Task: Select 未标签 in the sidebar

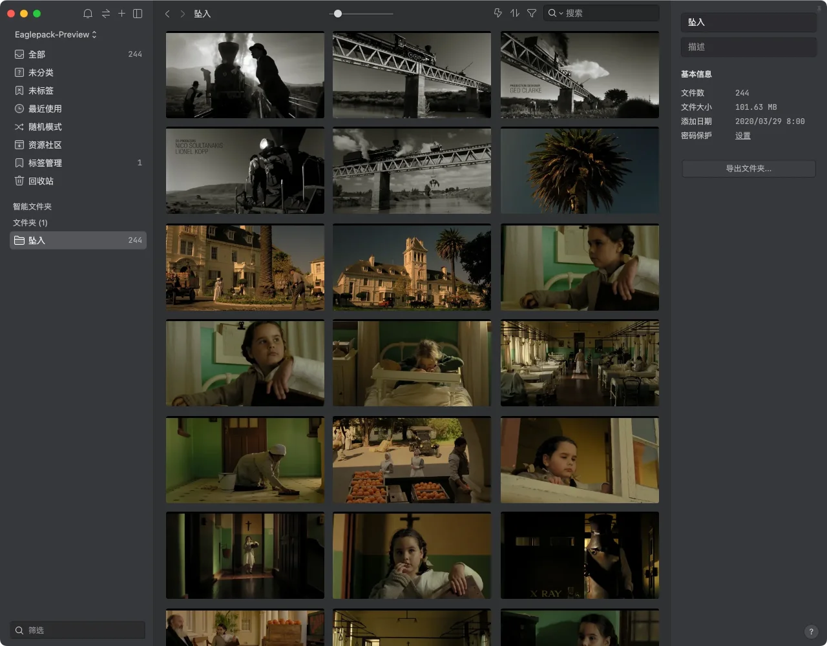Action: pos(78,90)
